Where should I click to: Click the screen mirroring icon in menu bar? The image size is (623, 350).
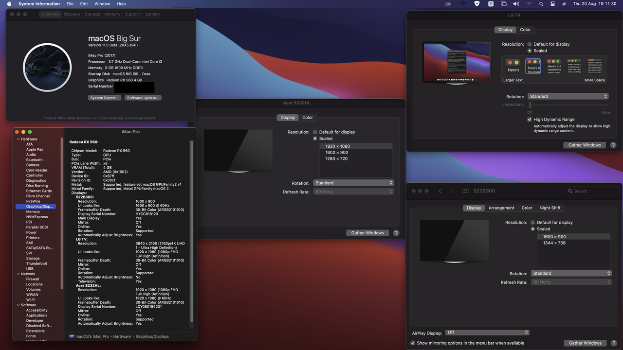[x=504, y=4]
